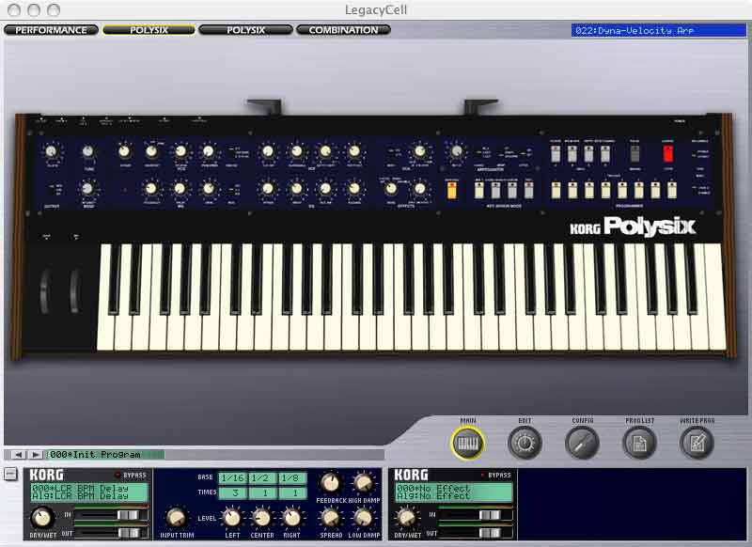This screenshot has width=752, height=547.
Task: Click the delay Feedback knob
Action: (x=330, y=483)
